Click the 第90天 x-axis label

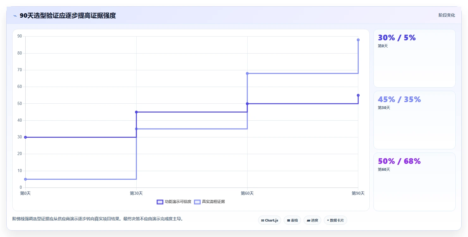click(x=358, y=193)
